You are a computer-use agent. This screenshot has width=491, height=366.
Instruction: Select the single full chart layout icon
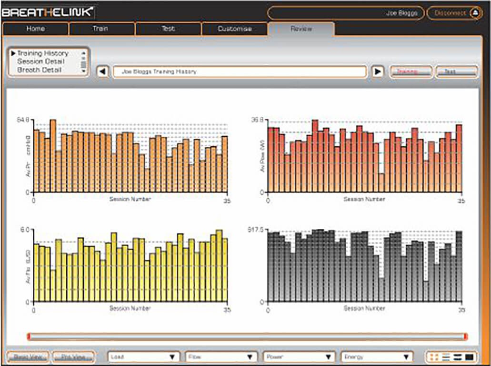(x=470, y=356)
